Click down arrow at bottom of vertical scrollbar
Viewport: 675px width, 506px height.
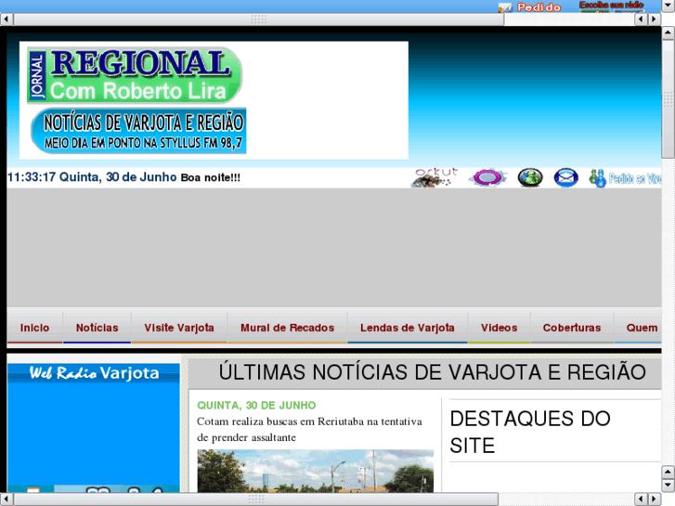coord(669,486)
